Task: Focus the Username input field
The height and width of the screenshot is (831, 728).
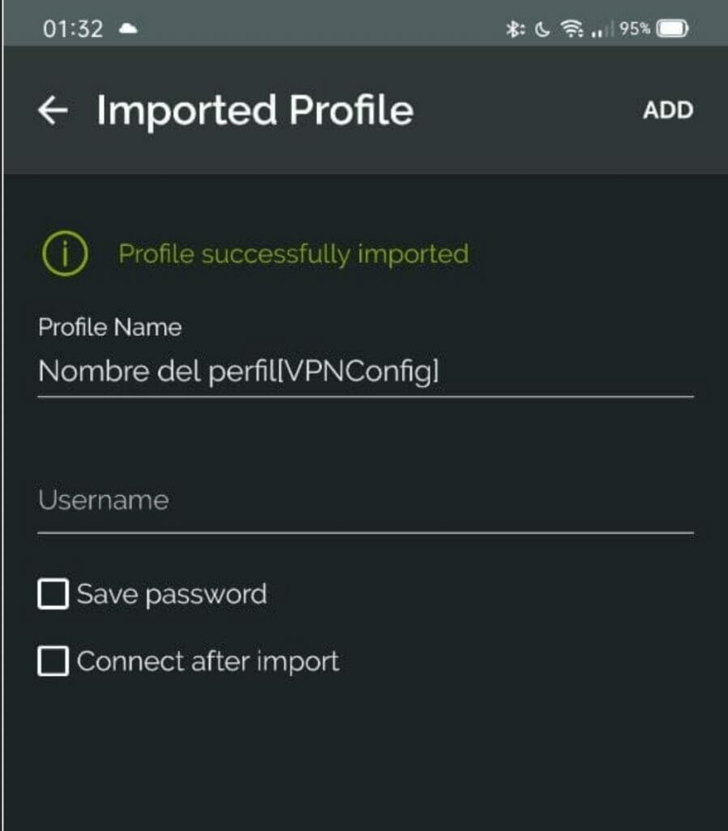Action: click(x=366, y=502)
